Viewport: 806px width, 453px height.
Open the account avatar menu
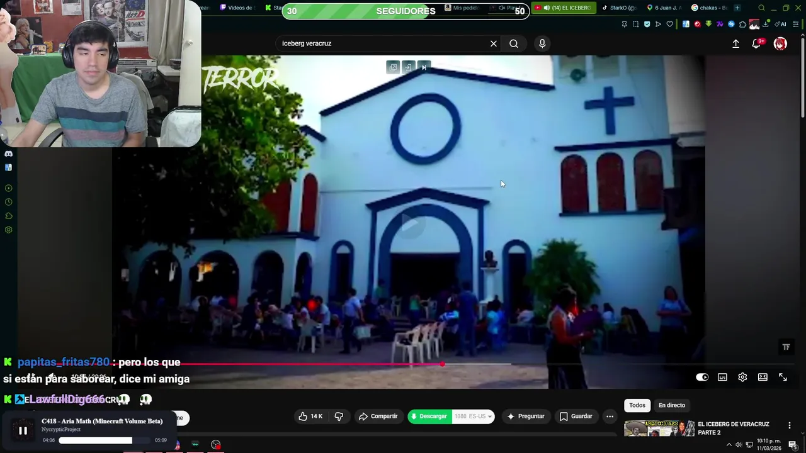[780, 43]
